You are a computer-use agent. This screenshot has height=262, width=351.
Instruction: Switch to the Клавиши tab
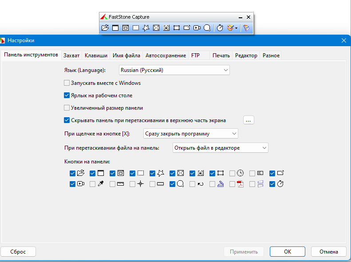(96, 56)
